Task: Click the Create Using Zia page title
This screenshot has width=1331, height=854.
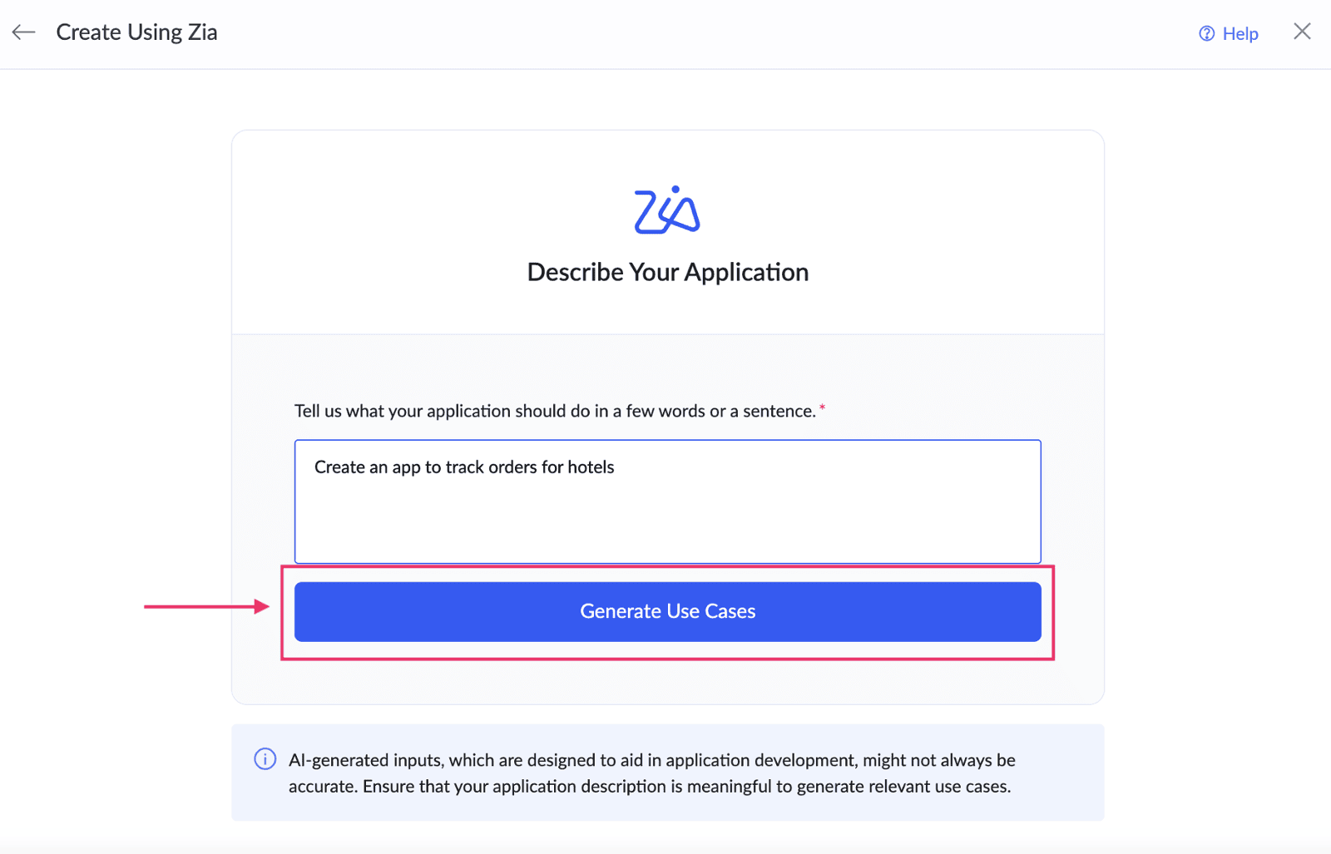Action: tap(136, 32)
